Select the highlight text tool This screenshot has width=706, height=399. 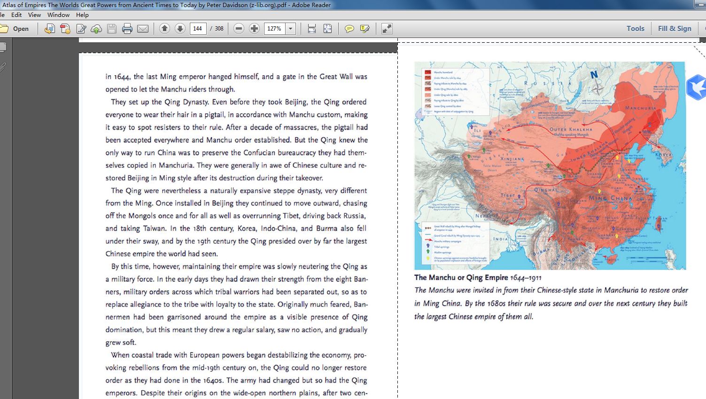[x=365, y=29]
